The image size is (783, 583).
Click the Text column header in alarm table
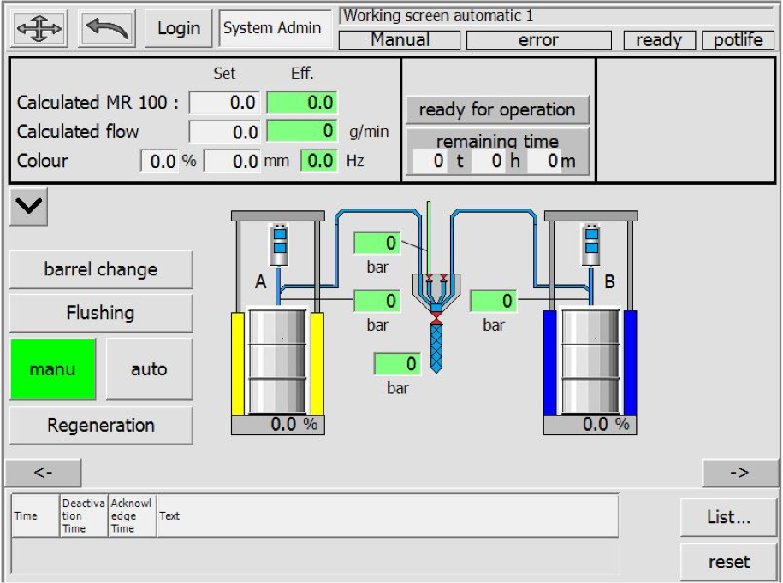[388, 515]
